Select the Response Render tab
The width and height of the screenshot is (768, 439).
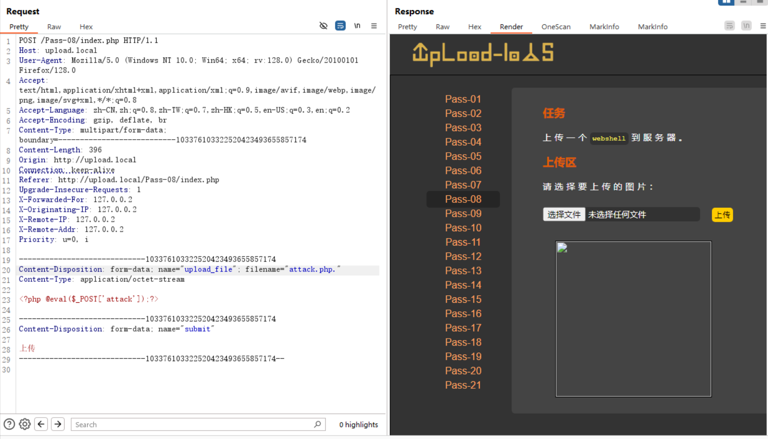click(x=511, y=27)
